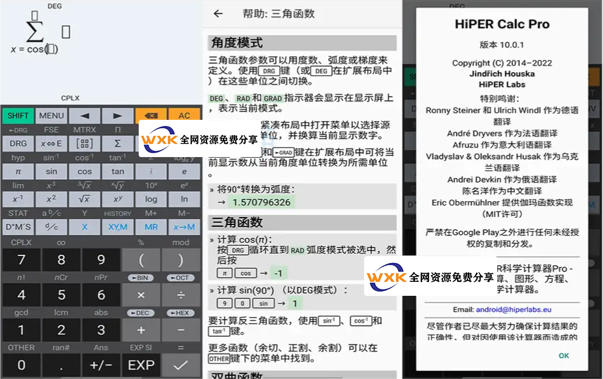
Task: Tap the divide ÷ key
Action: pyautogui.click(x=181, y=295)
